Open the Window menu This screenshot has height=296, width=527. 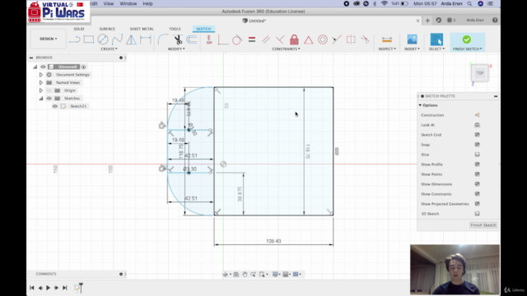point(128,3)
